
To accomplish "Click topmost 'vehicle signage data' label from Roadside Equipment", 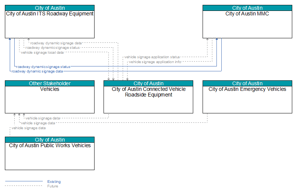I will (43, 118).
